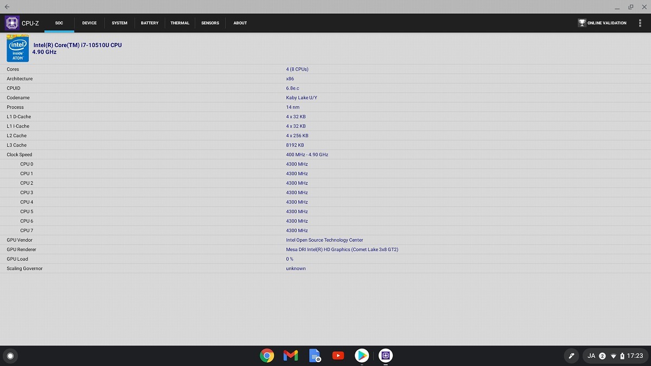Click the ONLINE VALIDATION button label
651x366 pixels.
(x=607, y=23)
